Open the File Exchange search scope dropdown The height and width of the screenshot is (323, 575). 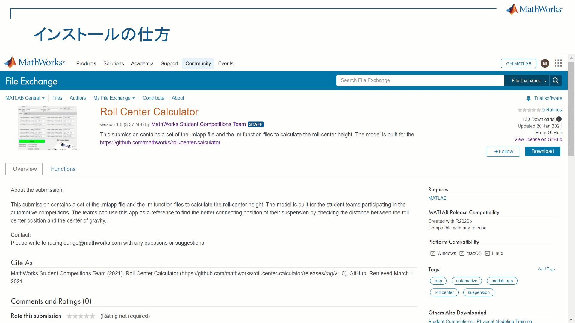click(529, 80)
